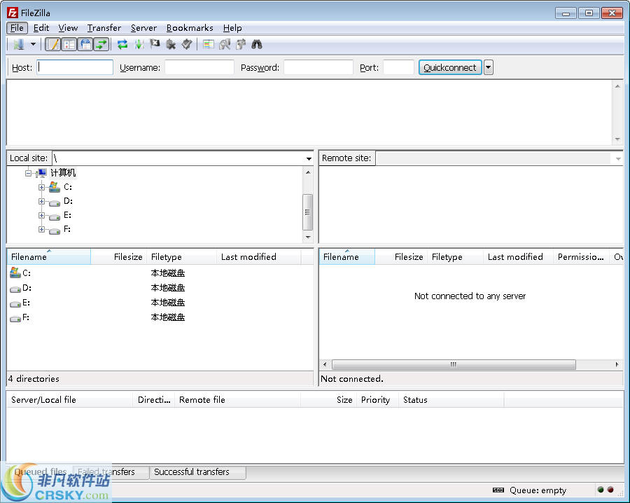
Task: Expand the E: drive tree node
Action: [x=41, y=216]
